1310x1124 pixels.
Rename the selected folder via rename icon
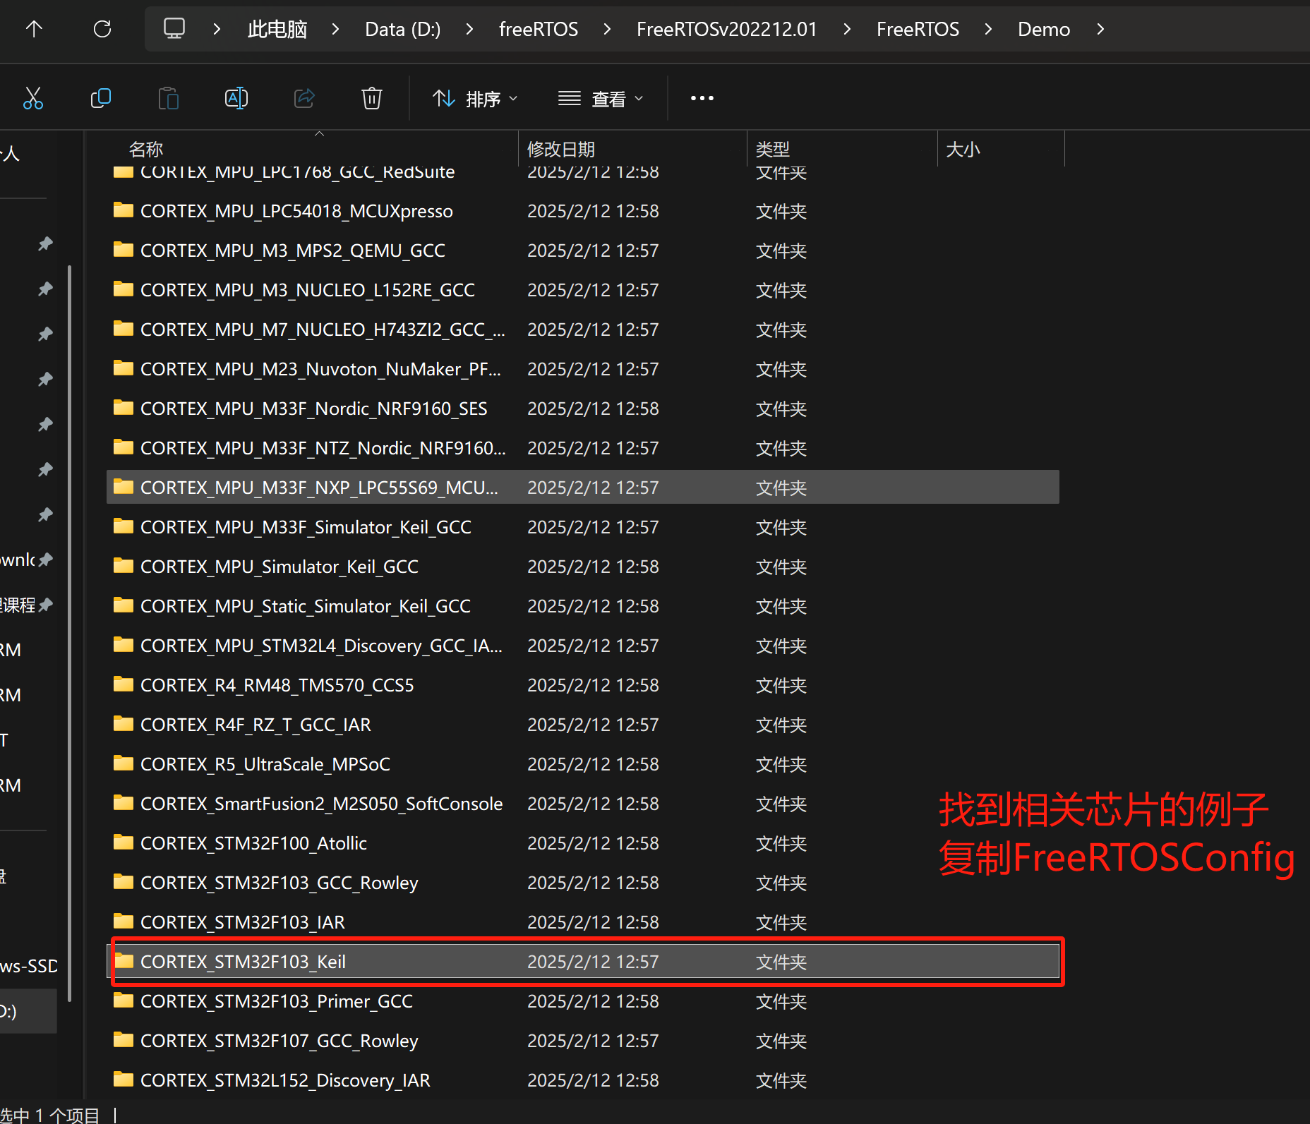[x=236, y=98]
